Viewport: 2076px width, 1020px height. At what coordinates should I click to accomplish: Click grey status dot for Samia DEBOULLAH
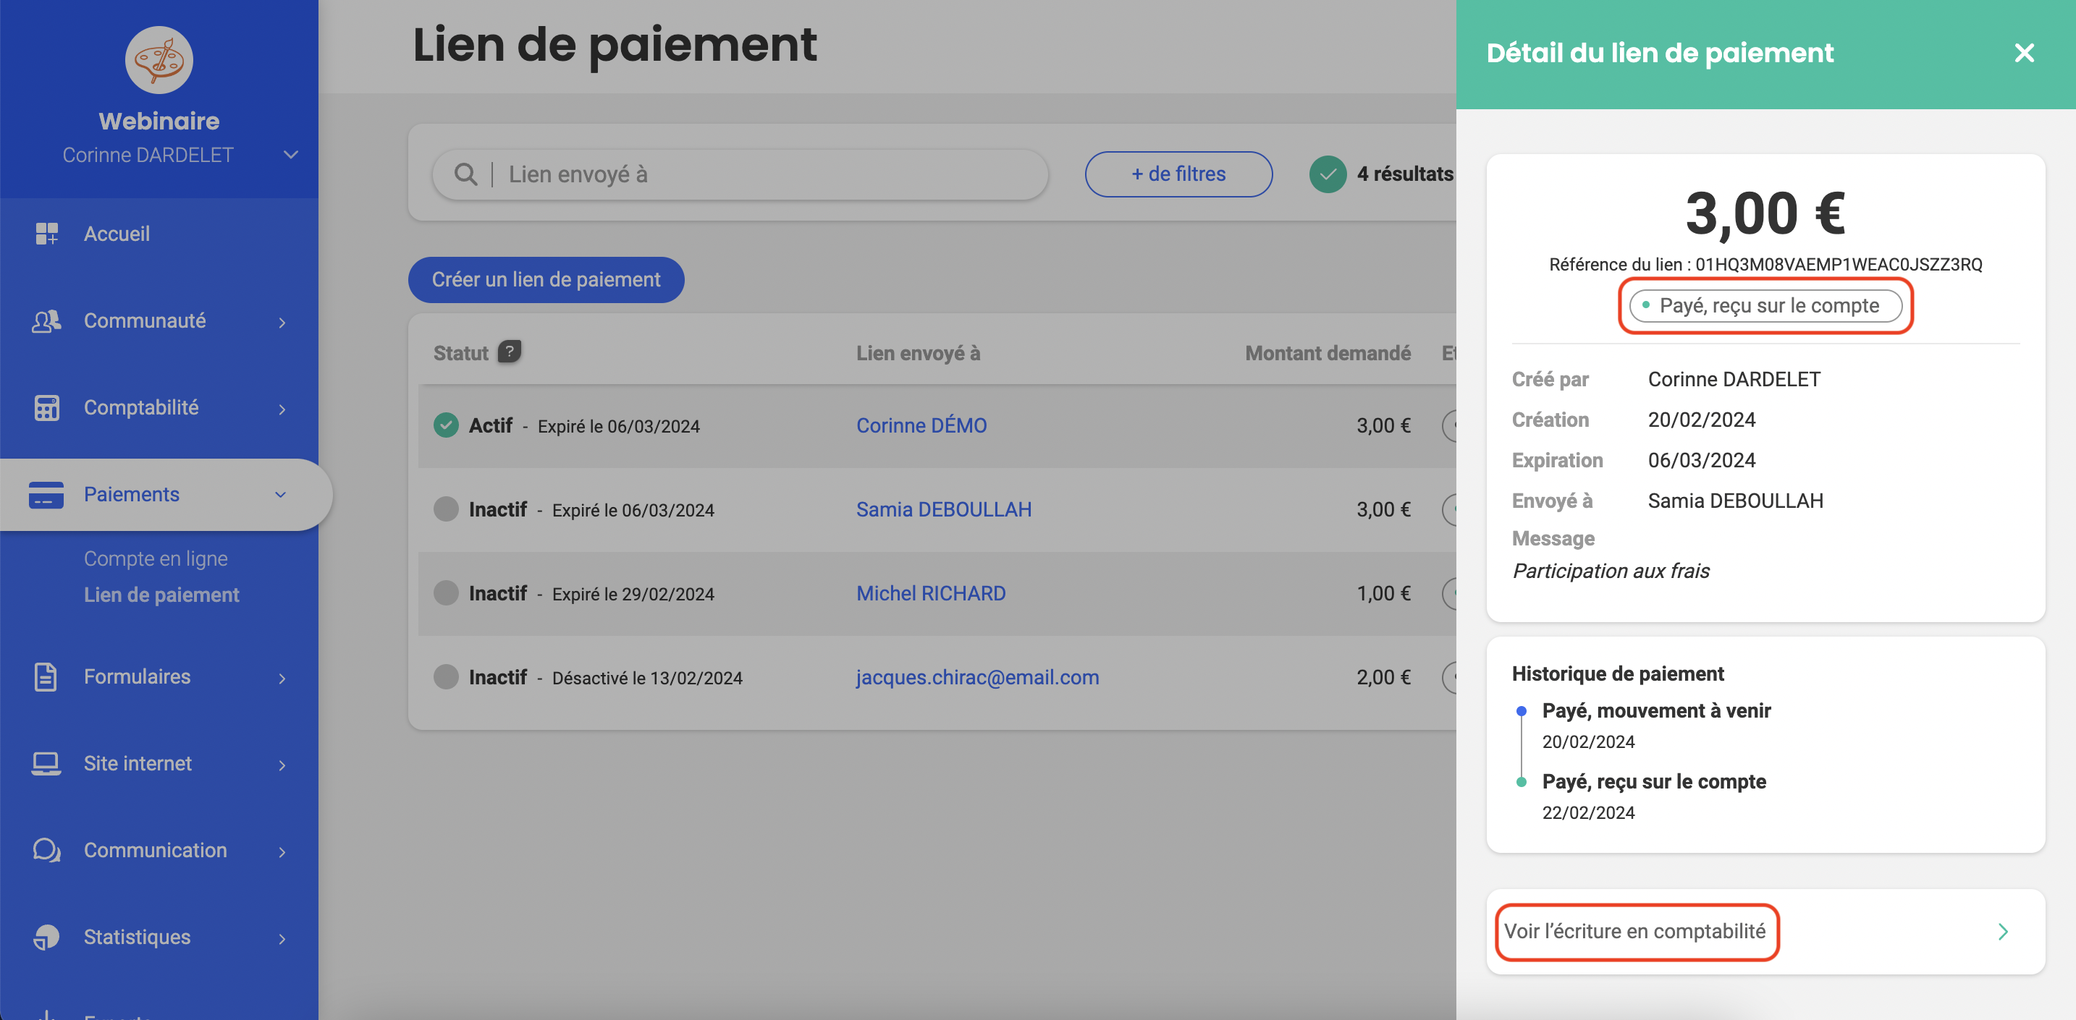(446, 509)
